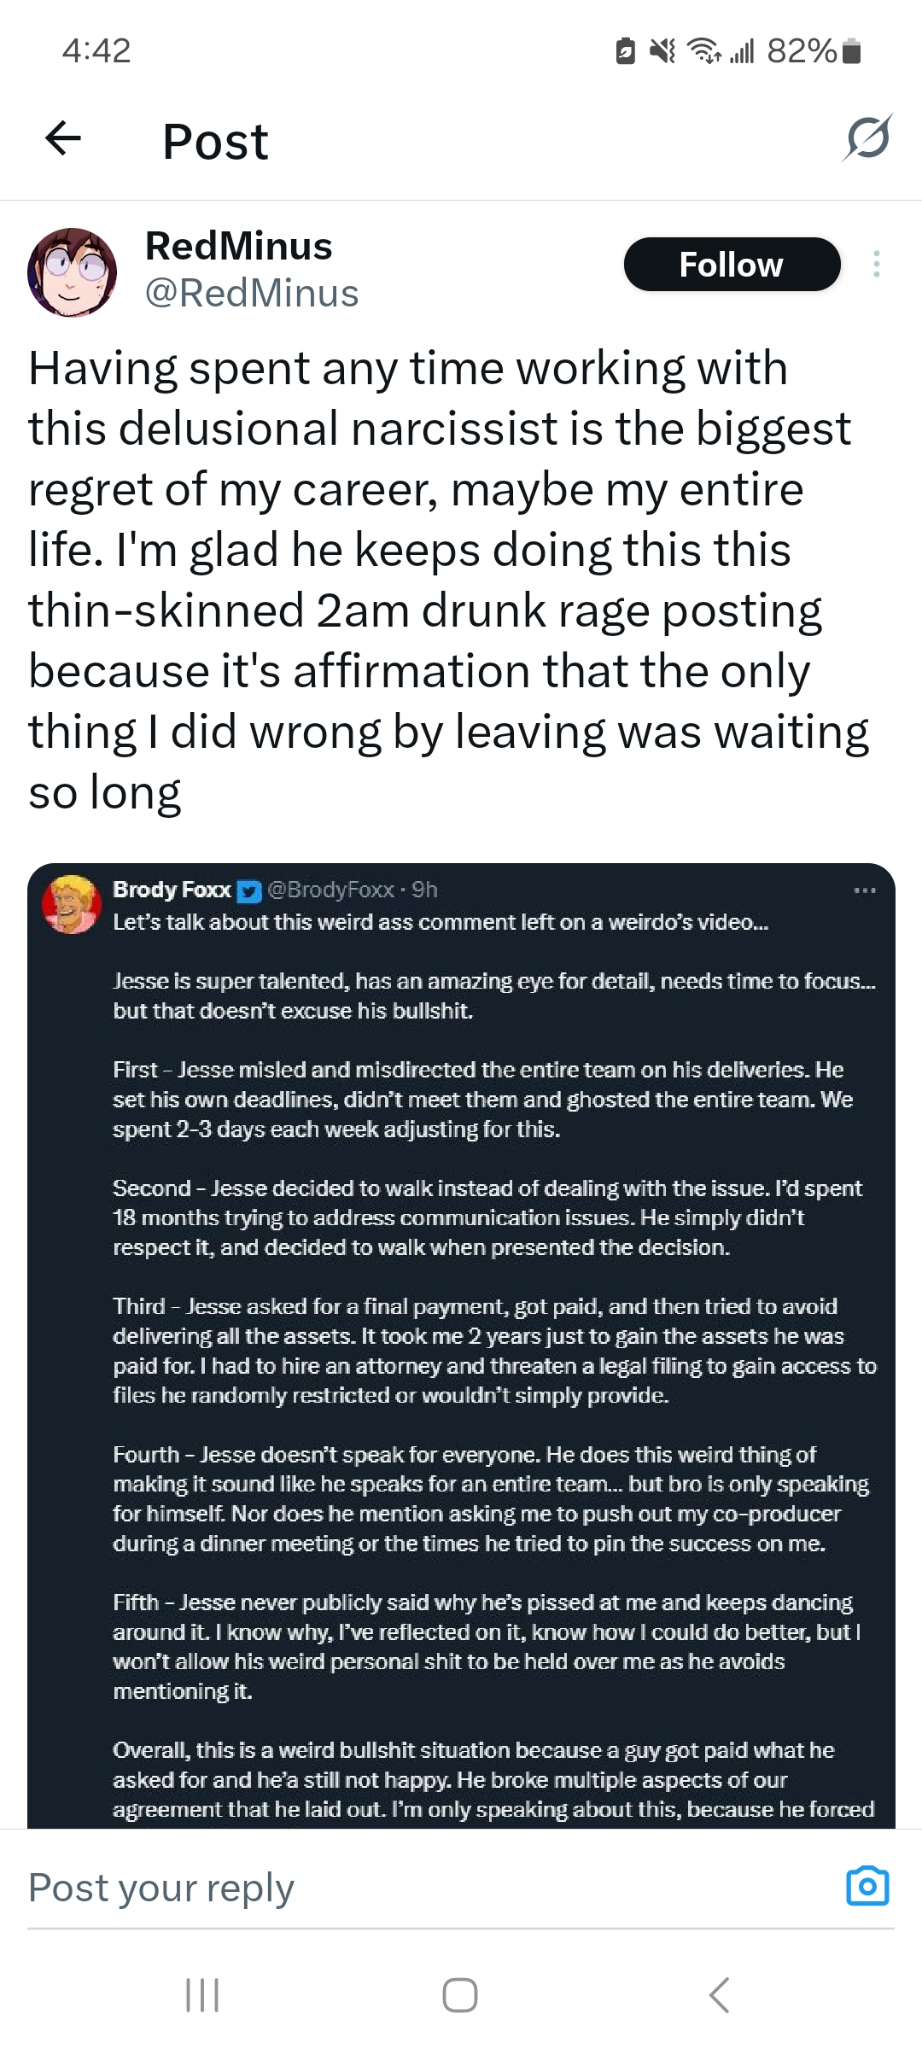Tap the back arrow icon
The width and height of the screenshot is (922, 2049).
pos(63,138)
